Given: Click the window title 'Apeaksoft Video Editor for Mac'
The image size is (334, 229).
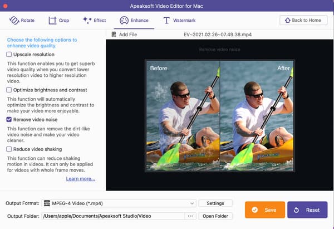Looking at the screenshot, I should point(166,6).
